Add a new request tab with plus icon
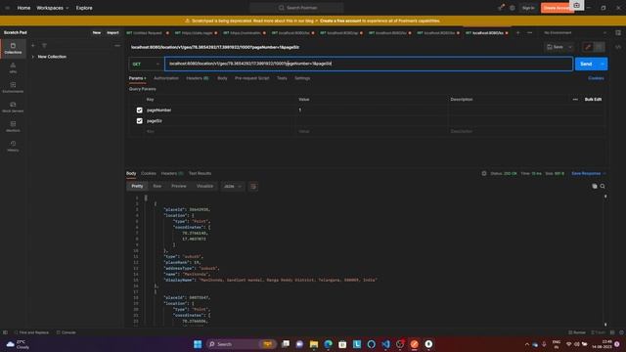This screenshot has height=352, width=626. 517,32
